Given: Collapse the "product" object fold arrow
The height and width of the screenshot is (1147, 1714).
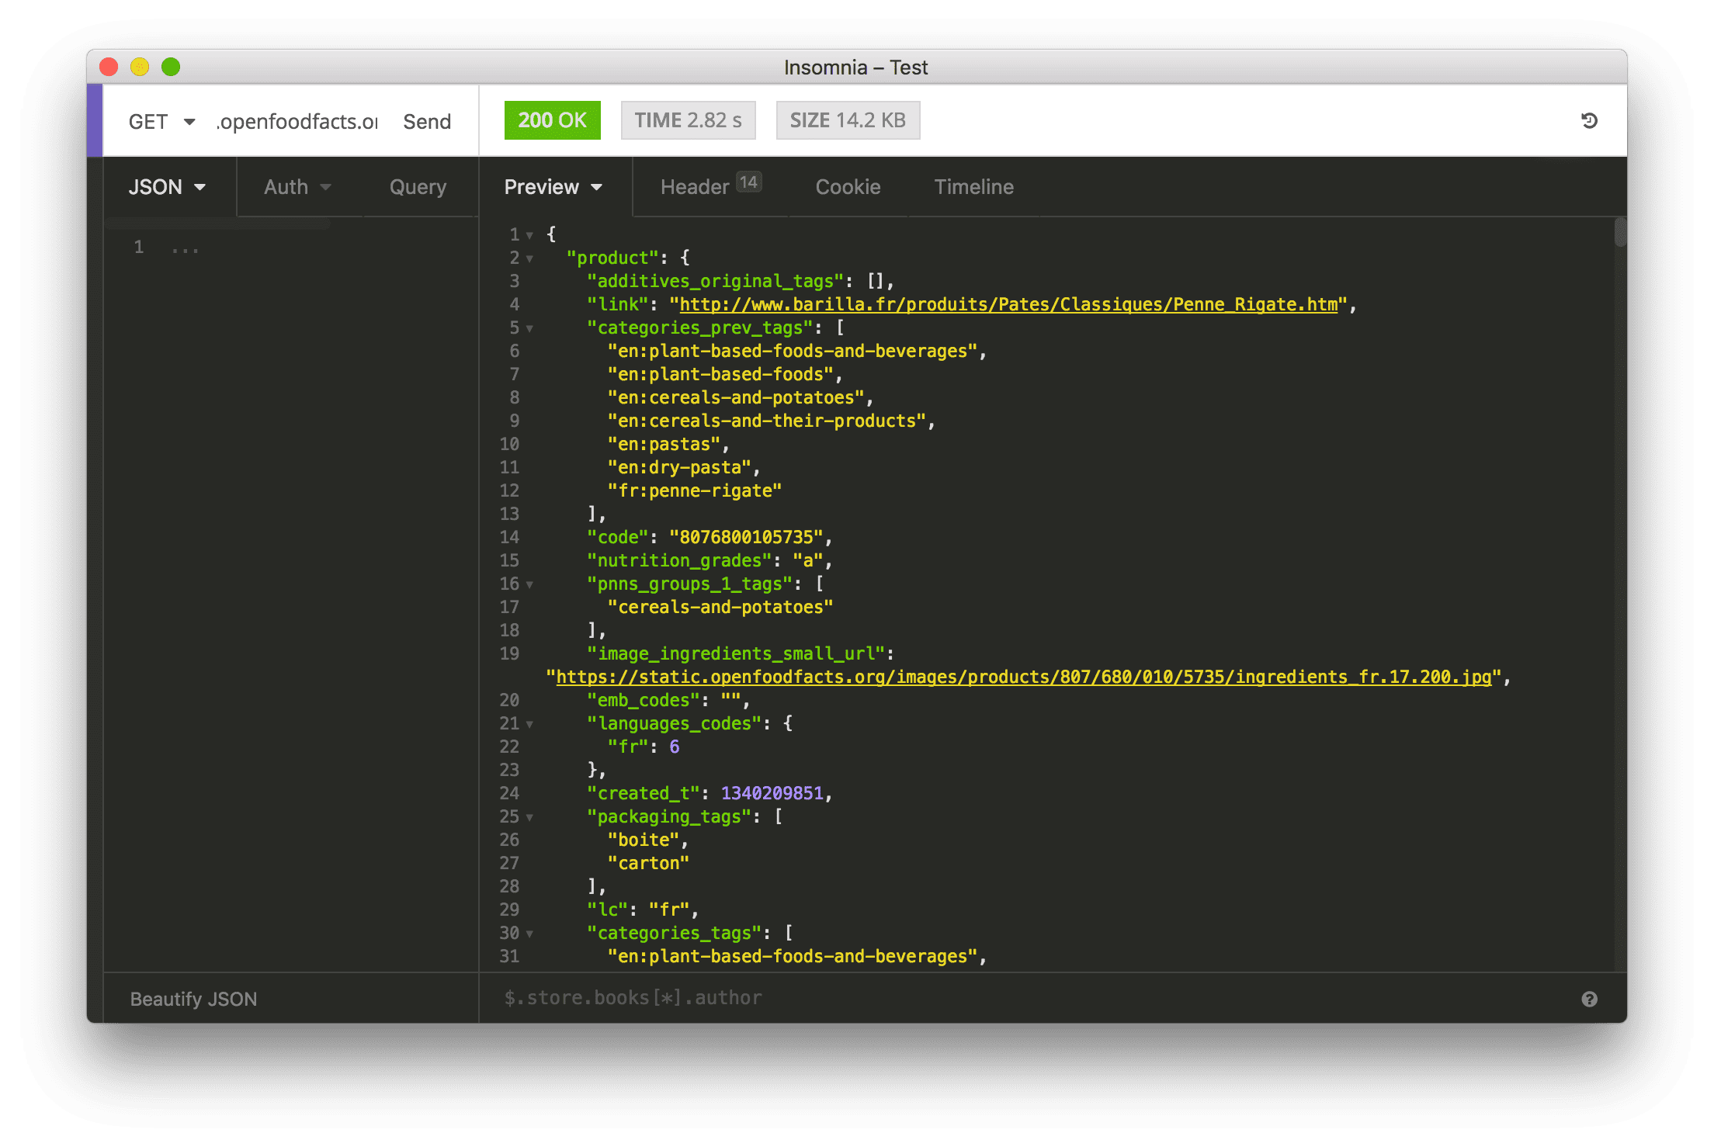Looking at the screenshot, I should (x=530, y=258).
